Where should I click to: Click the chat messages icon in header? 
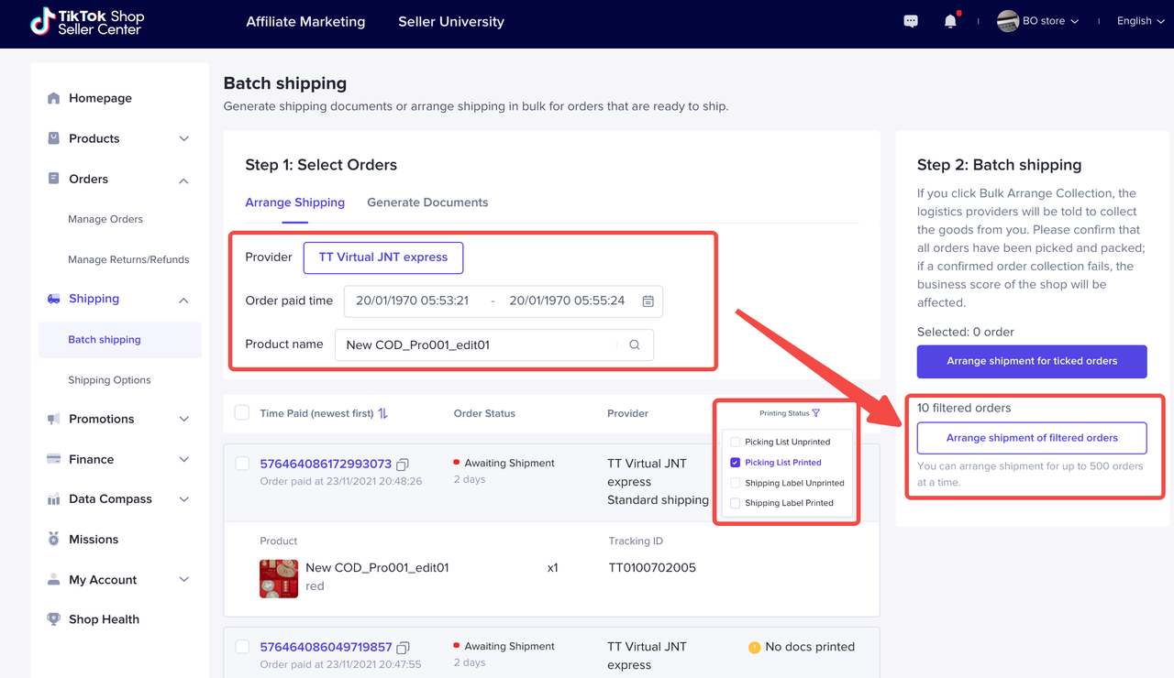(x=911, y=21)
